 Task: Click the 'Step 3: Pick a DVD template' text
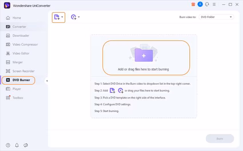(130, 98)
